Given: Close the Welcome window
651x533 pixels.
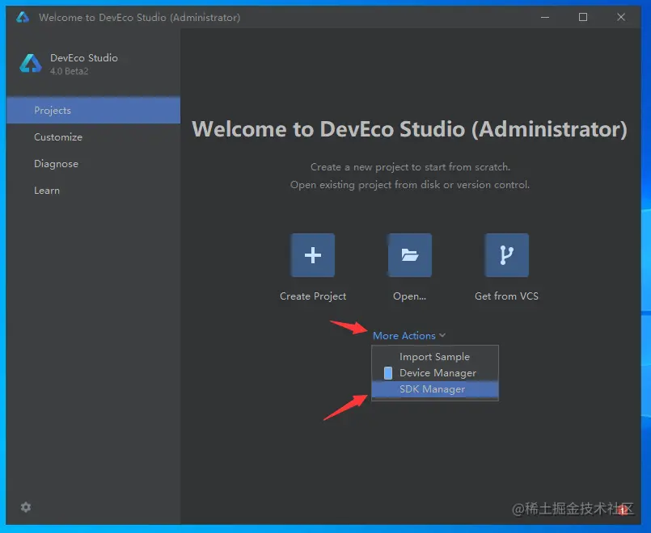Looking at the screenshot, I should tap(621, 17).
